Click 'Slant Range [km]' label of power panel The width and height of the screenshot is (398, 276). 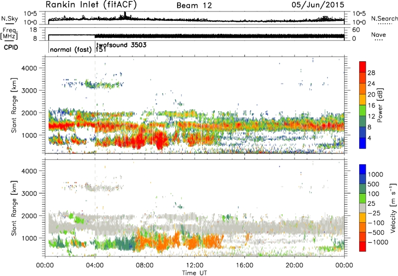tap(14, 105)
